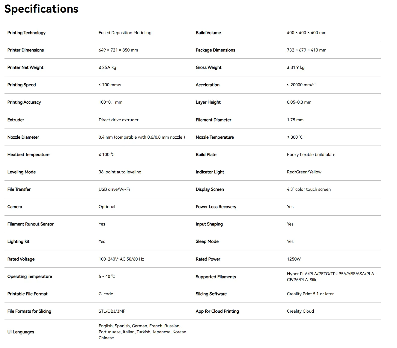The height and width of the screenshot is (348, 397).
Task: Click the Rated Power 1250W value
Action: [294, 259]
